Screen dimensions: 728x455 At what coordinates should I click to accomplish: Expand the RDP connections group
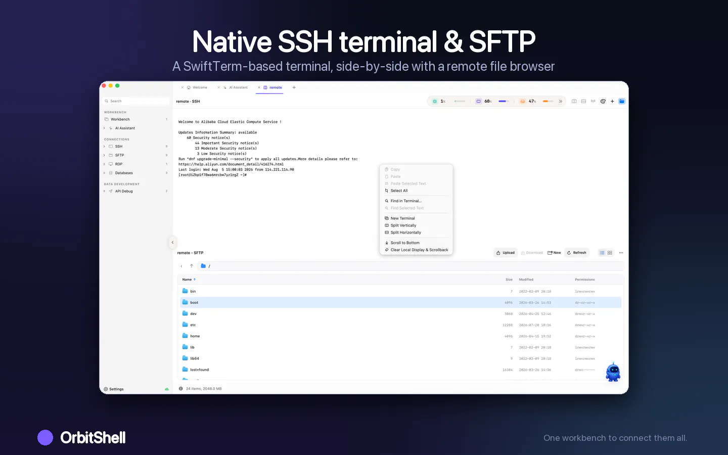tap(104, 164)
